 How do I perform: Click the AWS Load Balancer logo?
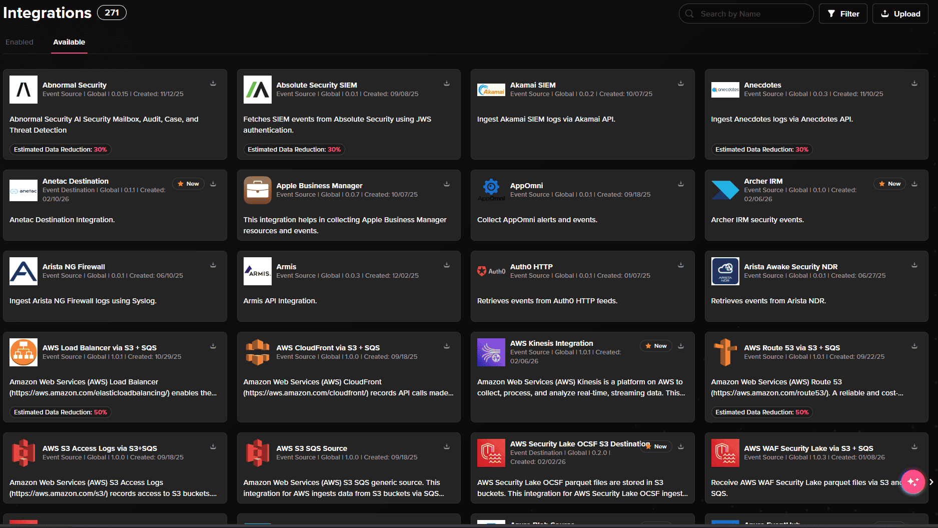tap(24, 352)
